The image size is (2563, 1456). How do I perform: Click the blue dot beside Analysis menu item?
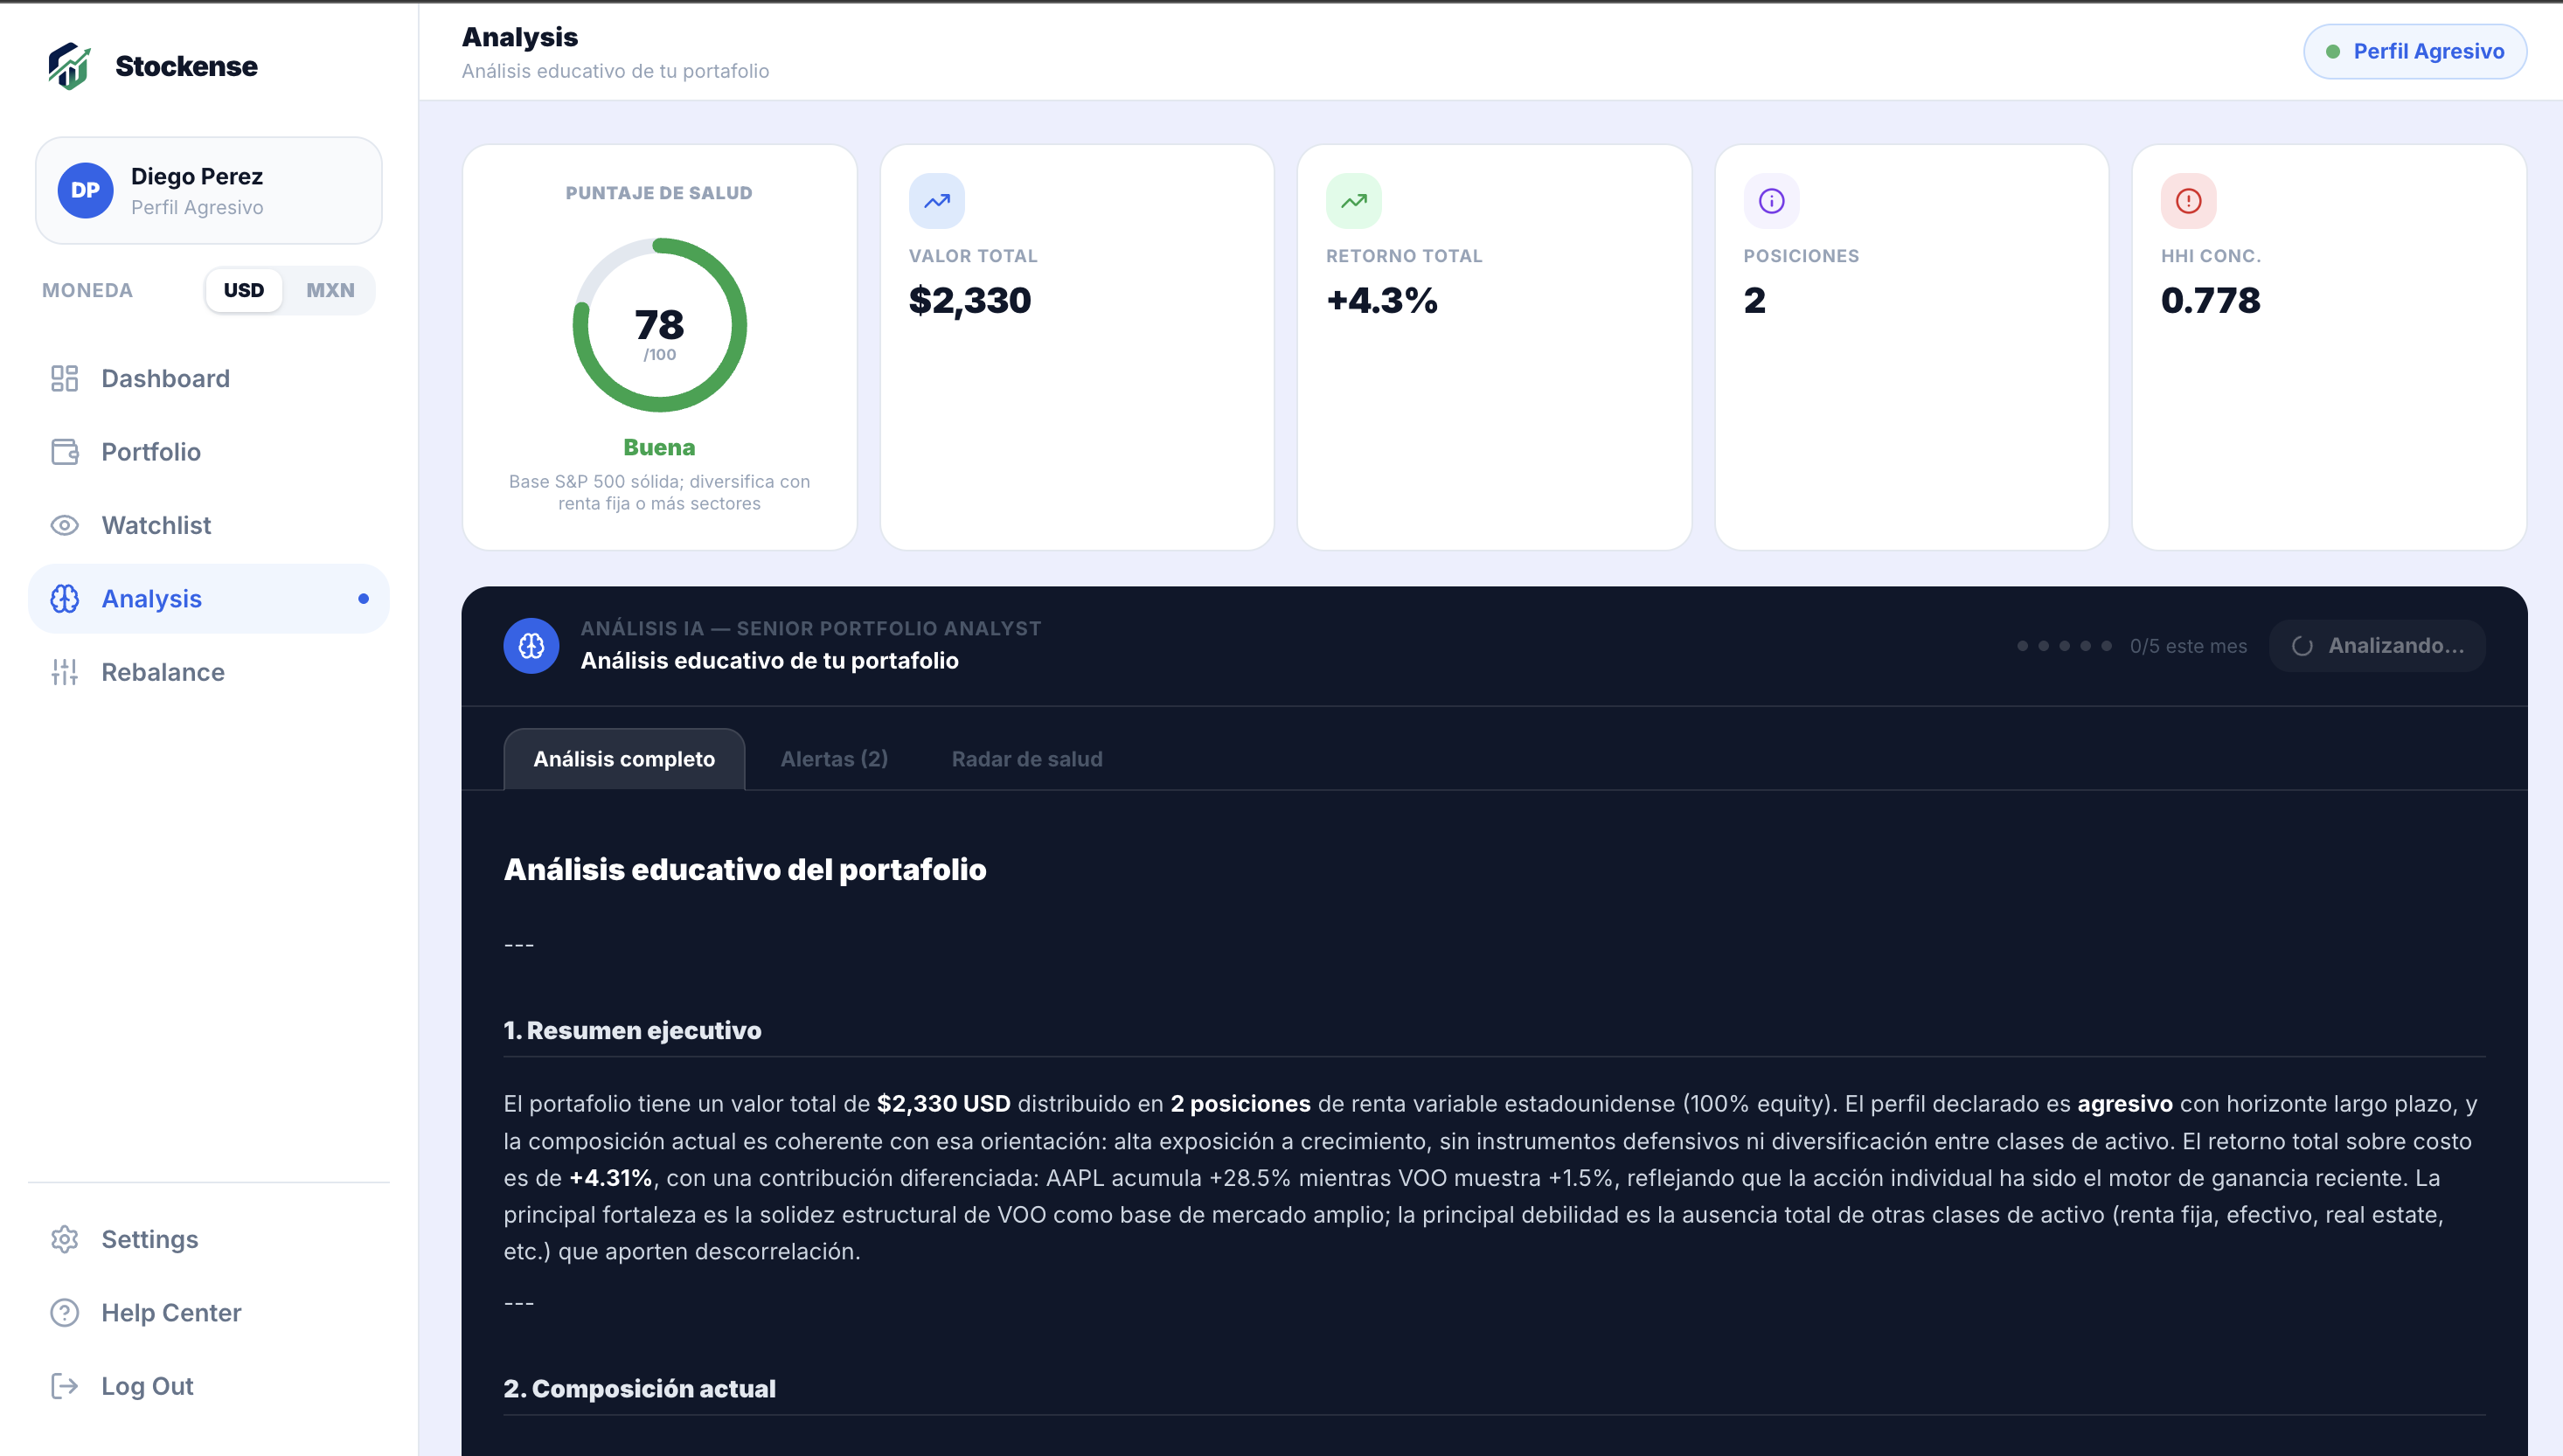pyautogui.click(x=363, y=599)
